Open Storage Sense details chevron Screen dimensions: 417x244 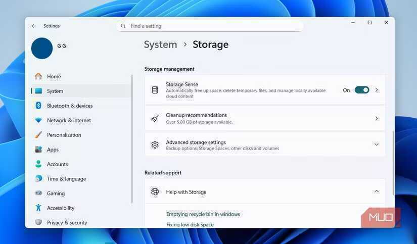pos(377,90)
